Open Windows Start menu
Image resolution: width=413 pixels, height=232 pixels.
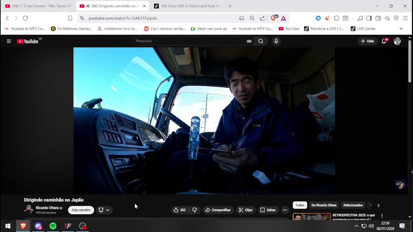(x=8, y=226)
